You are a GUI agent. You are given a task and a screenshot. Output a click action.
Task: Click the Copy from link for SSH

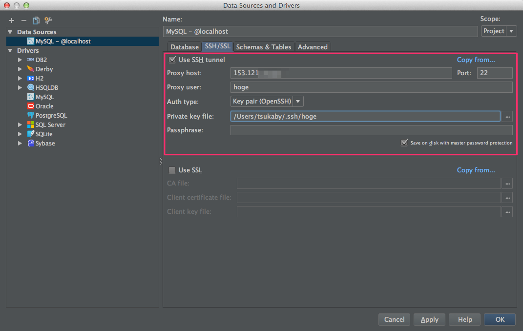coord(476,60)
